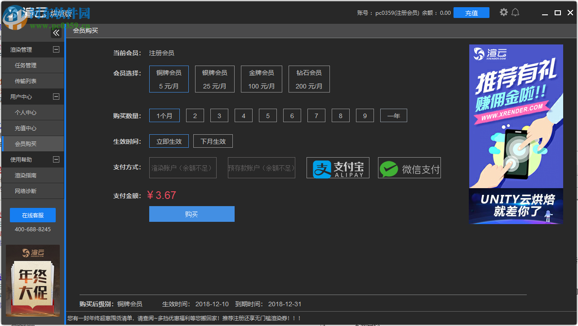Select 9 months purchase quantity
The height and width of the screenshot is (326, 578).
(365, 115)
